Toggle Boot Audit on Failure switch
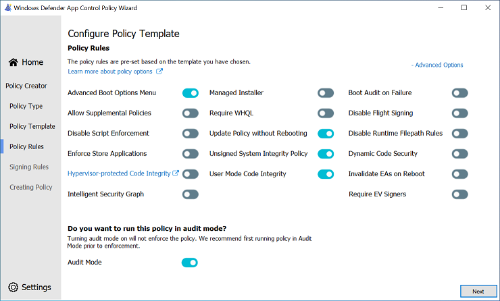Image resolution: width=500 pixels, height=301 pixels. tap(460, 93)
